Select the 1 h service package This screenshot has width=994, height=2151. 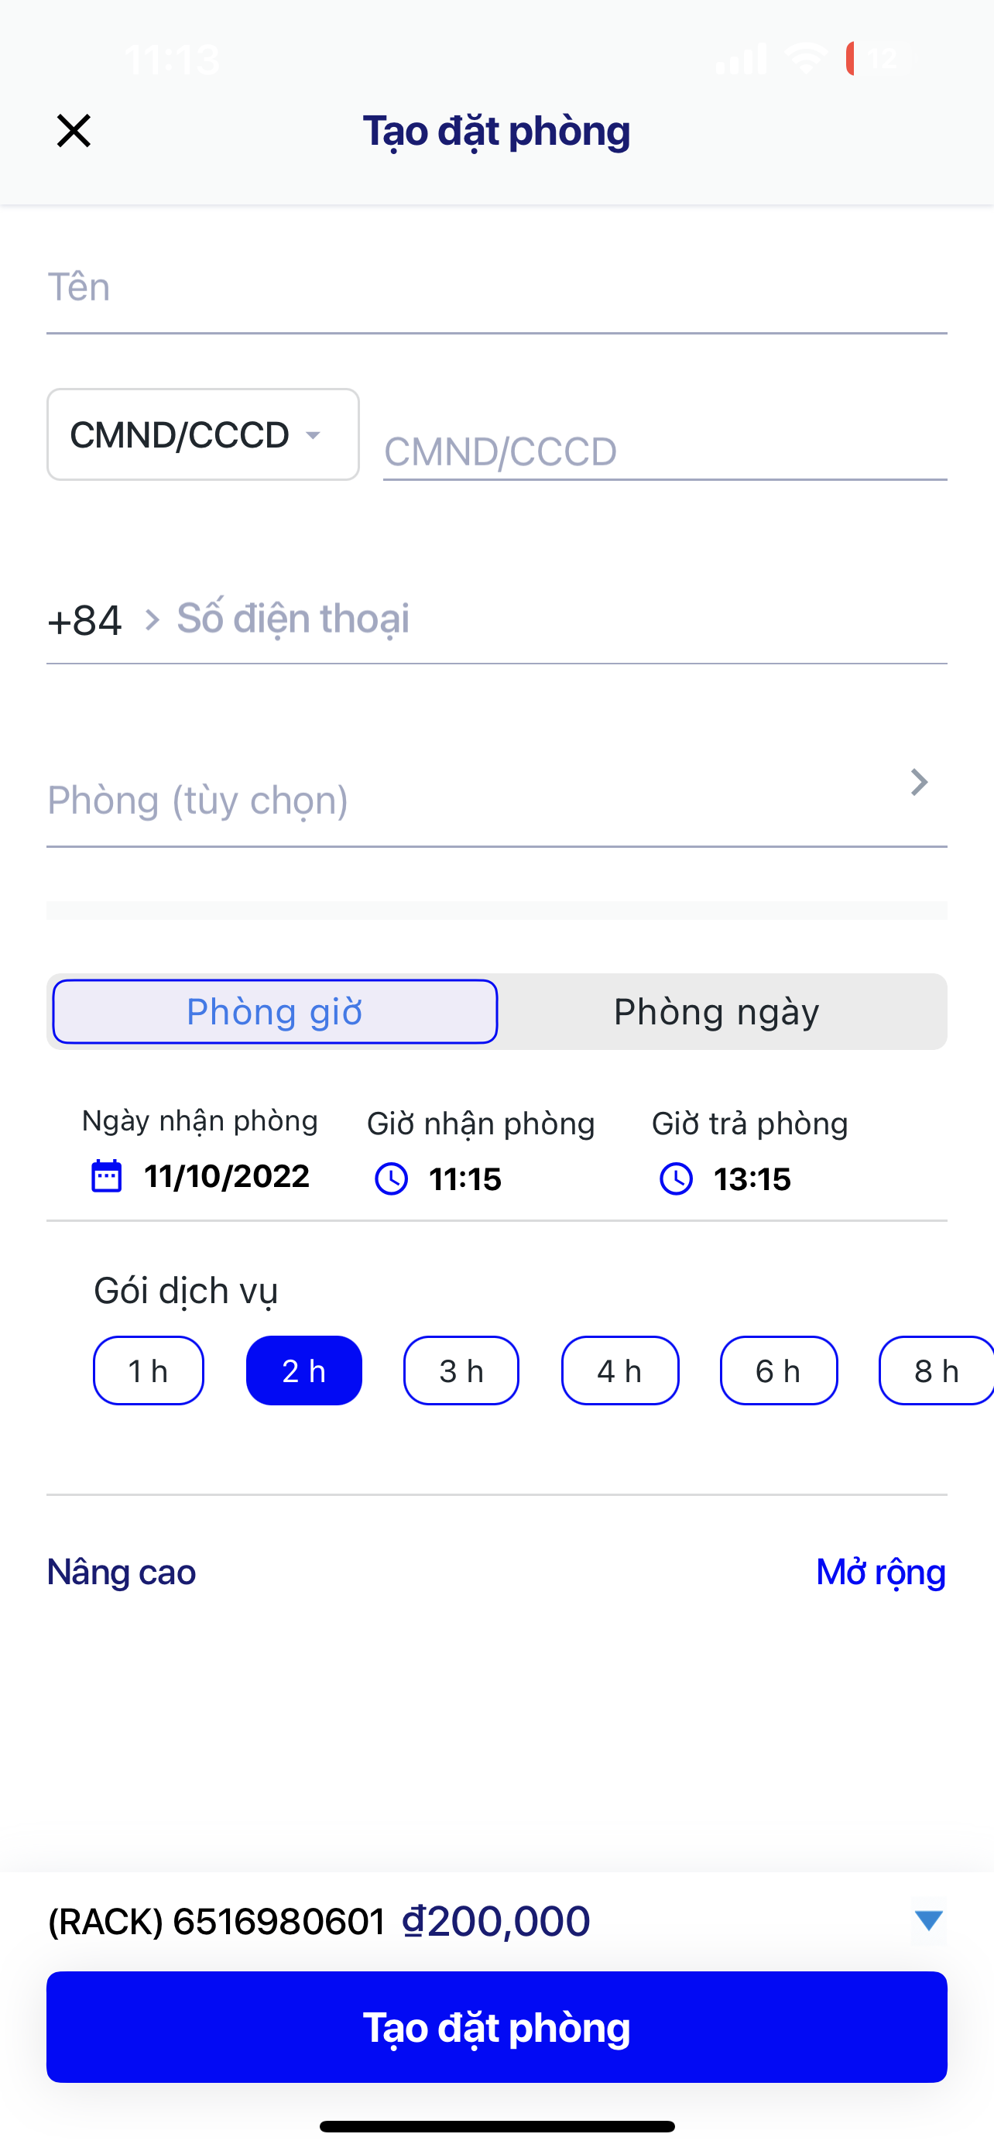point(149,1371)
